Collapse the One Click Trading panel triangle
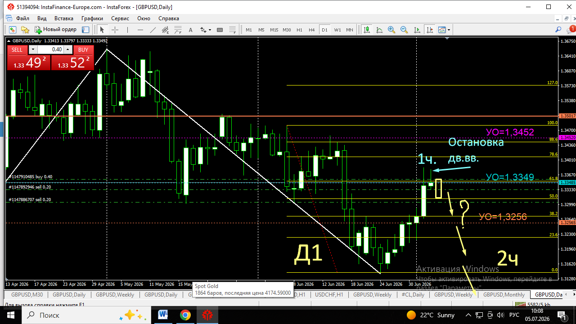 [9, 40]
